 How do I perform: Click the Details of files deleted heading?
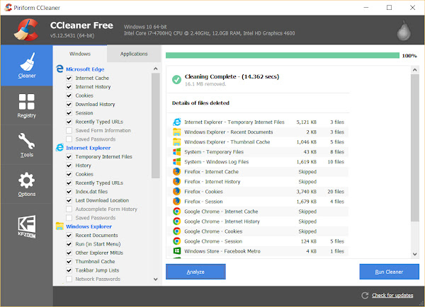(x=200, y=103)
